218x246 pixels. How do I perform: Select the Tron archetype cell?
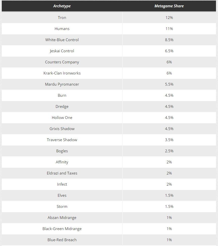(x=62, y=18)
